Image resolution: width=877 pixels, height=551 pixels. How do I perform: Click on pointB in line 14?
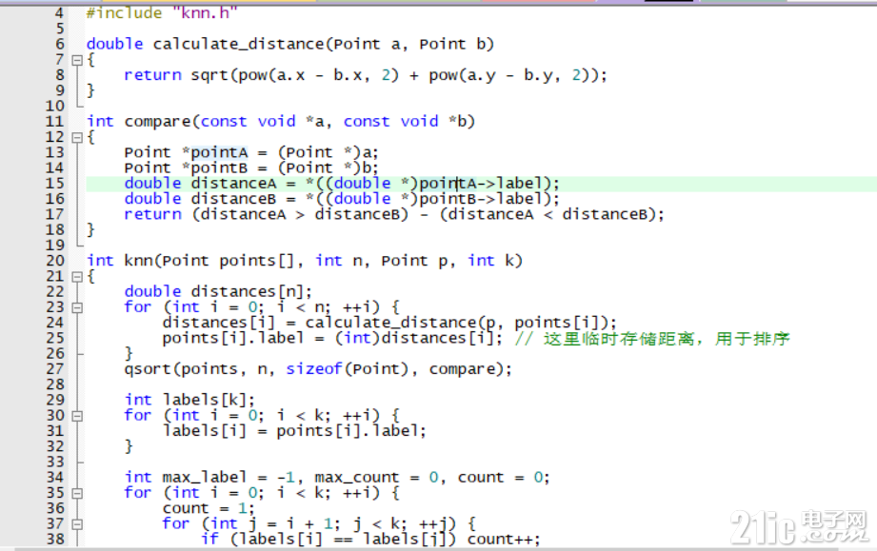(219, 167)
